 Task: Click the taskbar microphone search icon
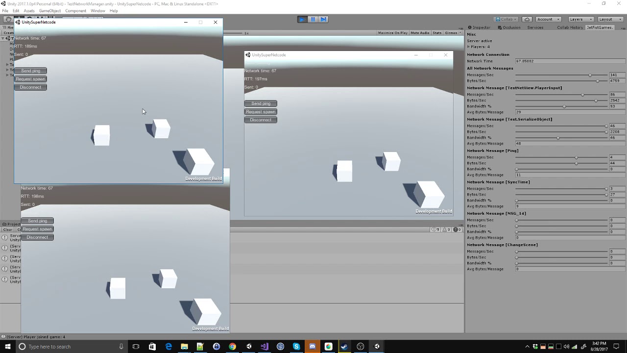point(121,347)
